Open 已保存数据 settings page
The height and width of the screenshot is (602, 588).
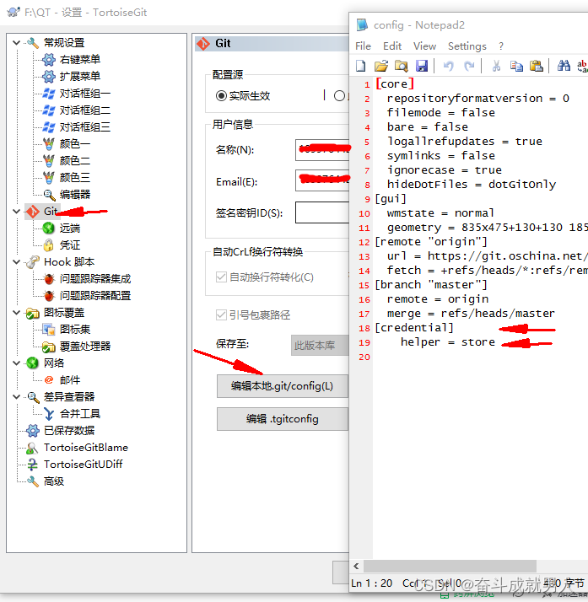(69, 431)
